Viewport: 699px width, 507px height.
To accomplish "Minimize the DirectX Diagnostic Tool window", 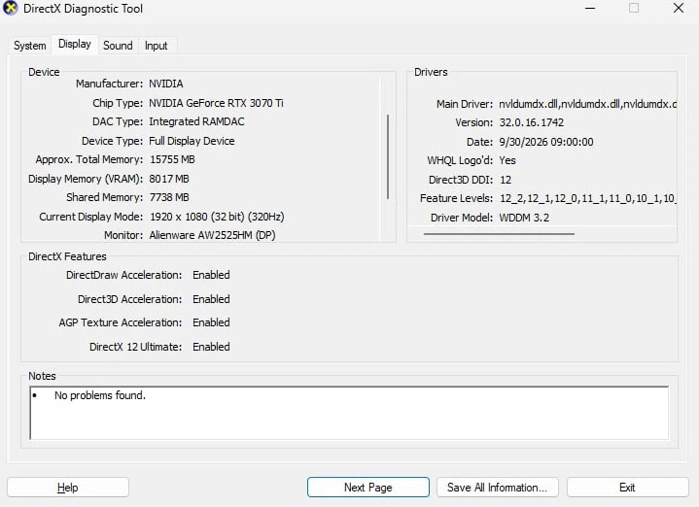I will [x=590, y=9].
